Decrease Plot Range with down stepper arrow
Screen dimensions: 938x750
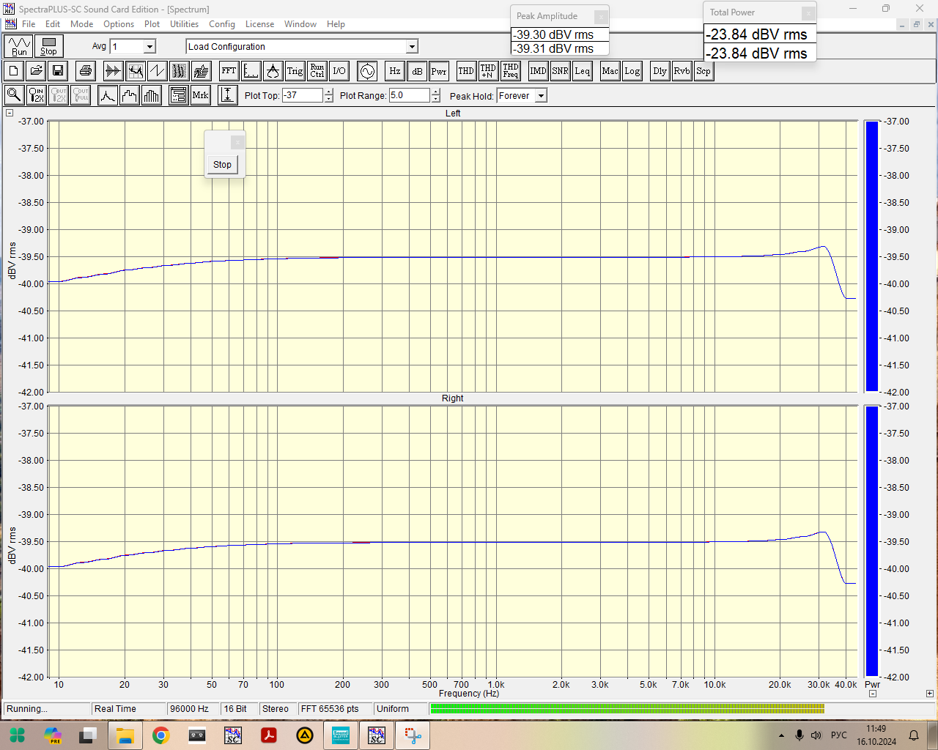click(436, 99)
